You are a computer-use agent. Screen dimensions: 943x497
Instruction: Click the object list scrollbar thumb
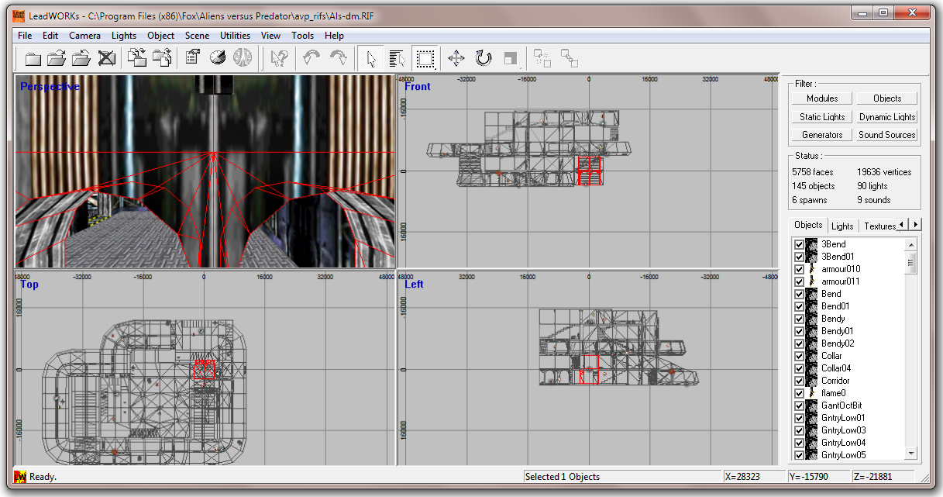click(910, 263)
